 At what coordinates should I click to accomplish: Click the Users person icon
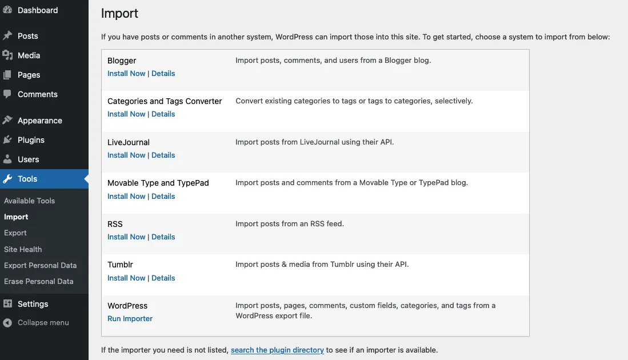click(x=7, y=159)
